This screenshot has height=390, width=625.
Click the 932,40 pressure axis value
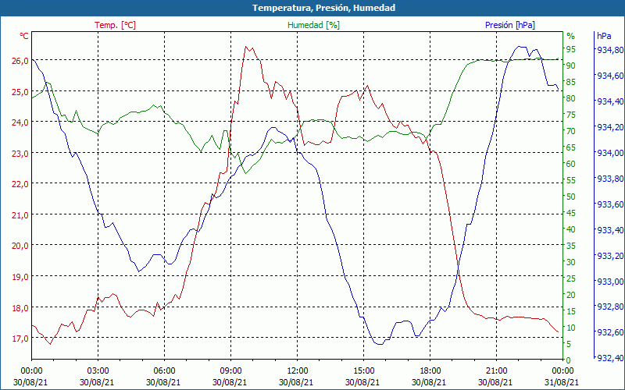[609, 359]
